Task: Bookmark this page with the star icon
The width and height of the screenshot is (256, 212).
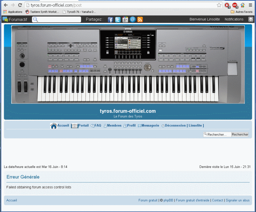Action: [x=219, y=5]
